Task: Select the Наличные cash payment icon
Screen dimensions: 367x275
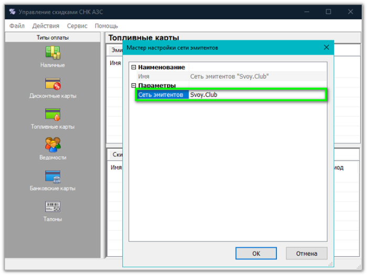Action: [52, 53]
